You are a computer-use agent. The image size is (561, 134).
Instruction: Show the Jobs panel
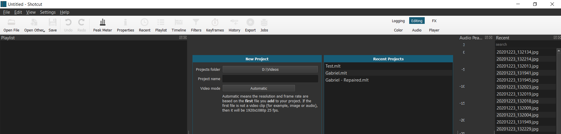(x=264, y=25)
